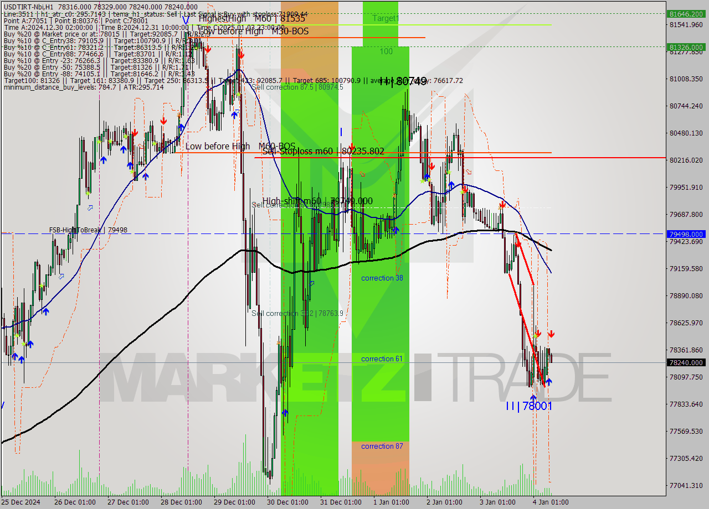Click the 80744.240 price axis value

(686, 106)
